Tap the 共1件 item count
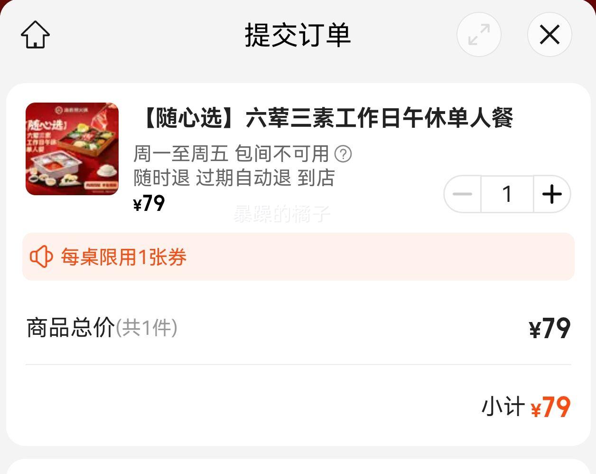This screenshot has height=474, width=596. click(147, 328)
